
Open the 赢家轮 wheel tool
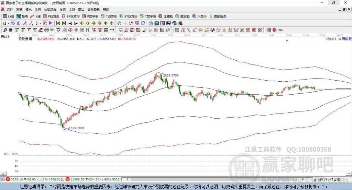pyautogui.click(x=182, y=16)
